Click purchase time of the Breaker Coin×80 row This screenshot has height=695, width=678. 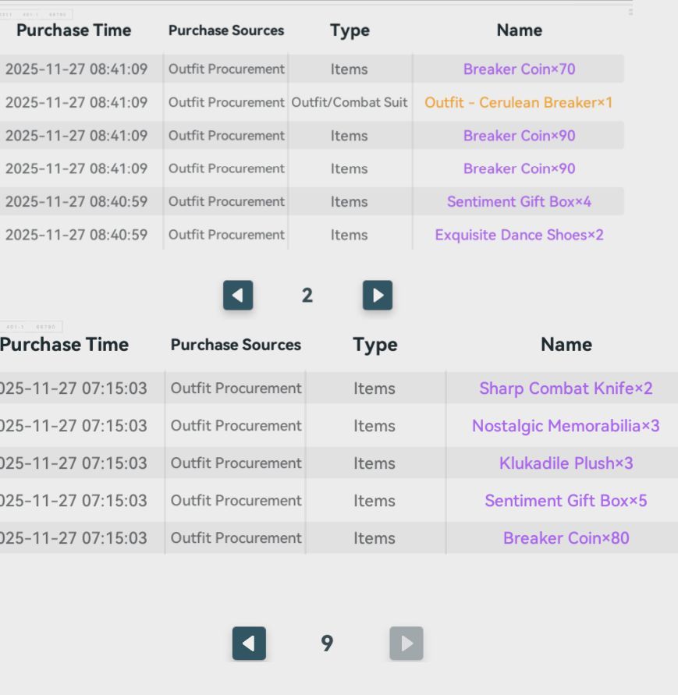[73, 538]
